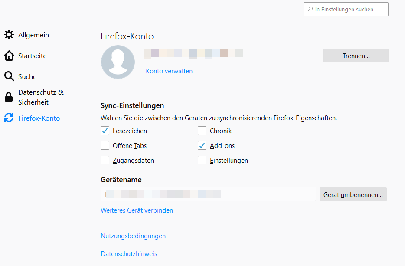The height and width of the screenshot is (266, 405).
Task: Open the Datenschutz & Sicherheit section
Action: point(40,97)
